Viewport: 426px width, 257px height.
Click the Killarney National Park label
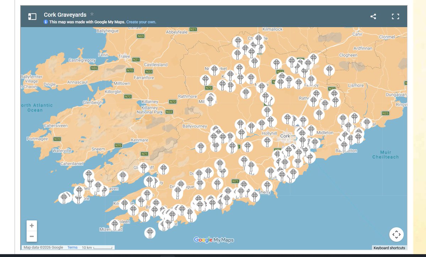[x=149, y=110]
